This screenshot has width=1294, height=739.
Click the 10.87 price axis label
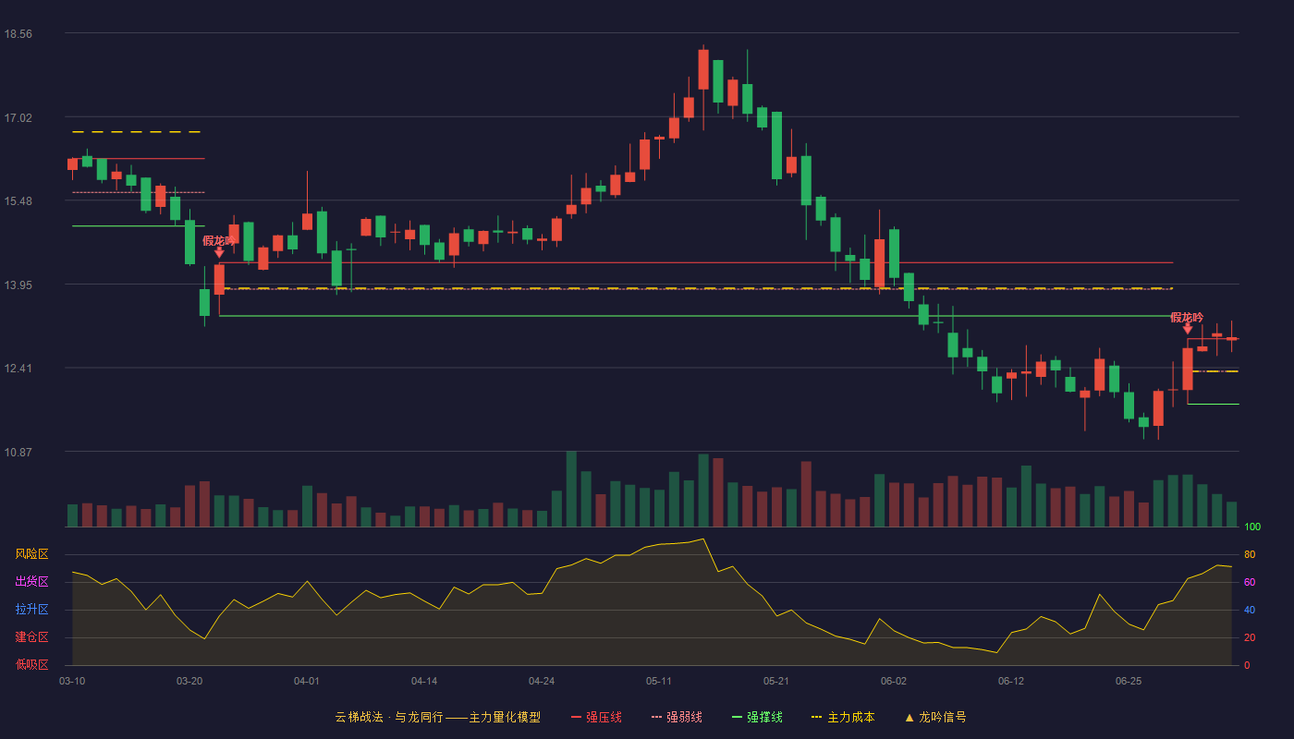click(18, 452)
